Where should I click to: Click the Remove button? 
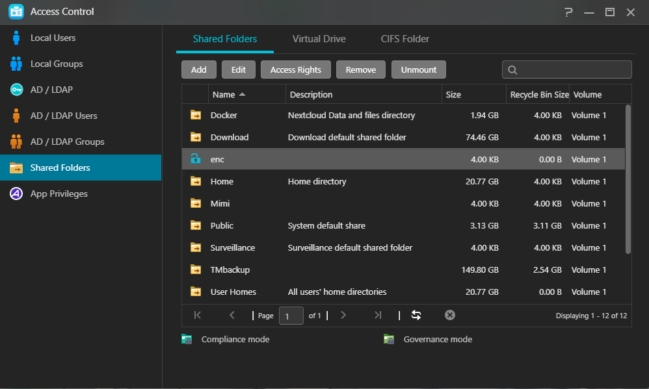(360, 69)
